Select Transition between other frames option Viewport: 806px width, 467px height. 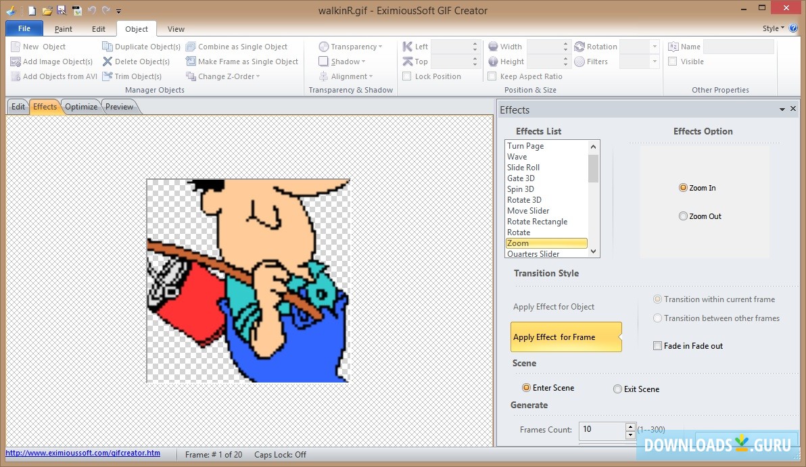click(657, 318)
